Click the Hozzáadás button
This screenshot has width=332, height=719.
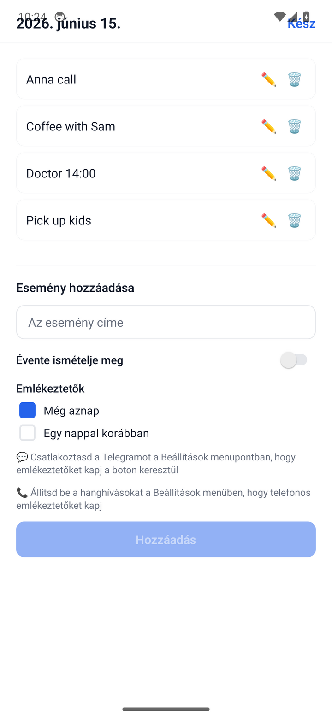coord(166,539)
